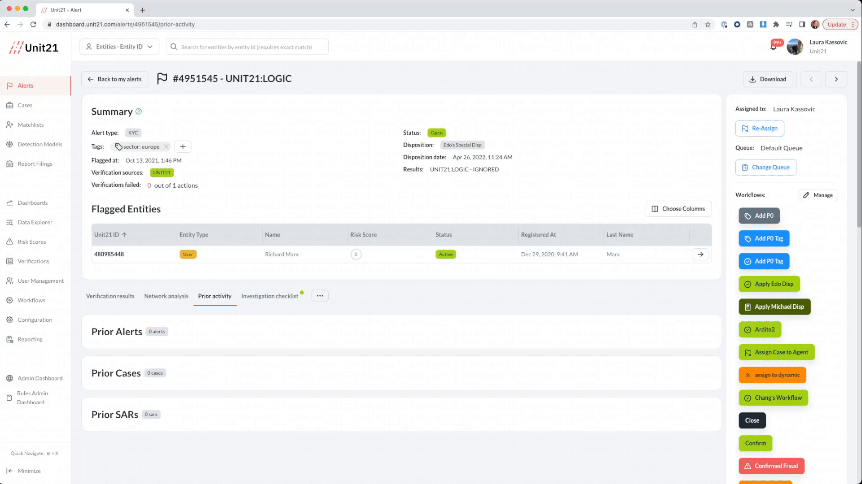Remove the sector: europe tag
The height and width of the screenshot is (484, 862).
point(167,147)
